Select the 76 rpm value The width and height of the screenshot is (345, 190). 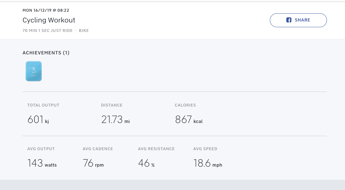(93, 163)
